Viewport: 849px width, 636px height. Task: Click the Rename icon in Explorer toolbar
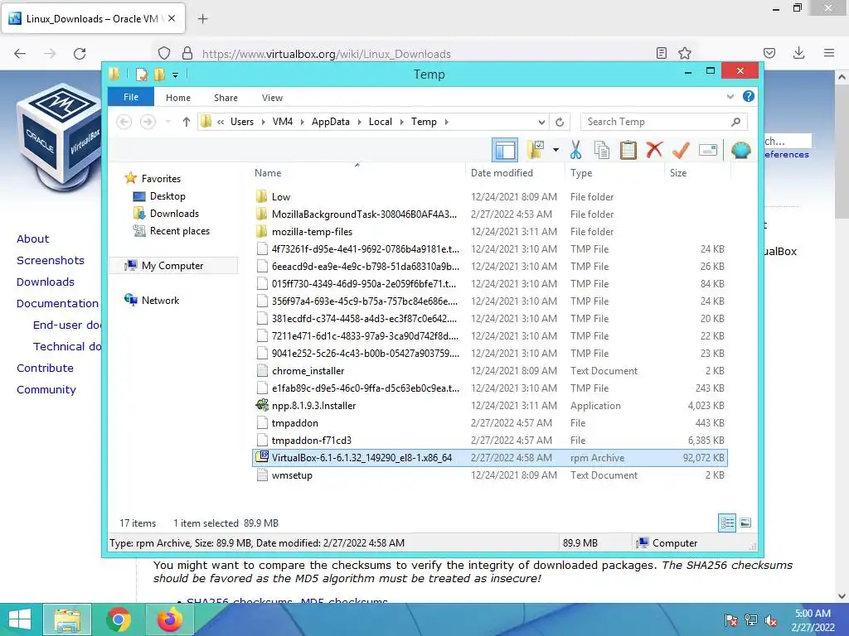point(708,150)
